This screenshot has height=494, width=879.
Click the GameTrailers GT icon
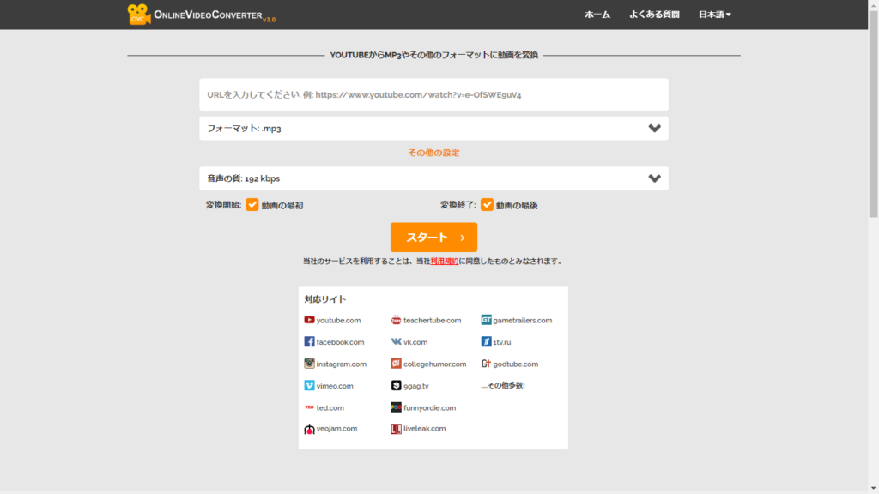coord(486,320)
